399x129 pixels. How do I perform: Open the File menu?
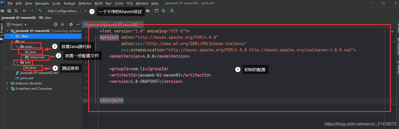tap(10, 3)
